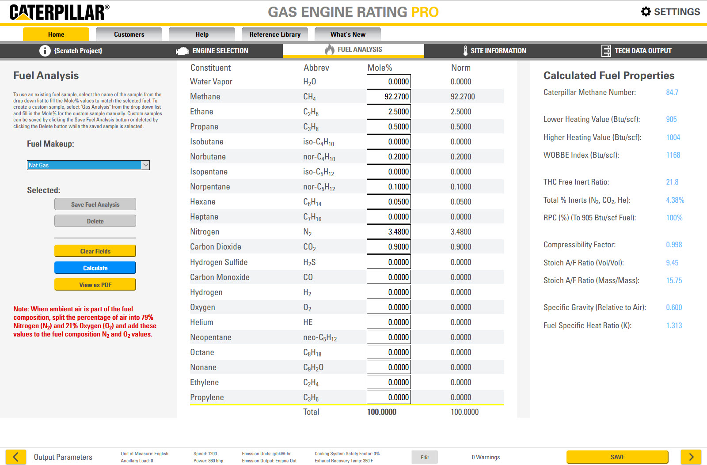This screenshot has height=465, width=707.
Task: Click the Ethylene mole % field
Action: pyautogui.click(x=389, y=382)
